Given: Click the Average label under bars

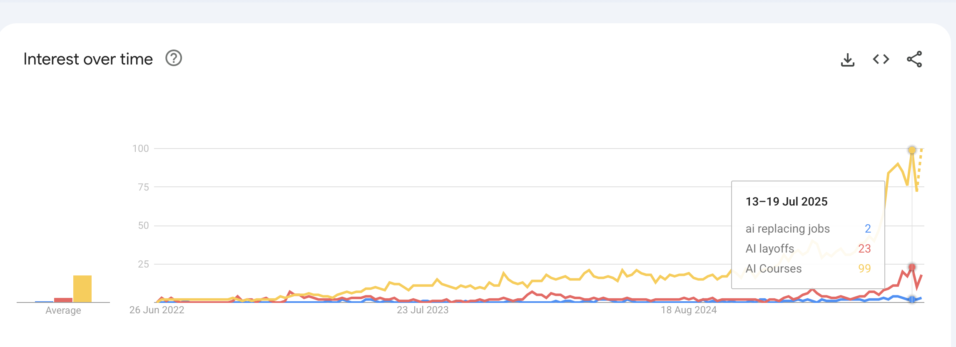Looking at the screenshot, I should point(63,310).
